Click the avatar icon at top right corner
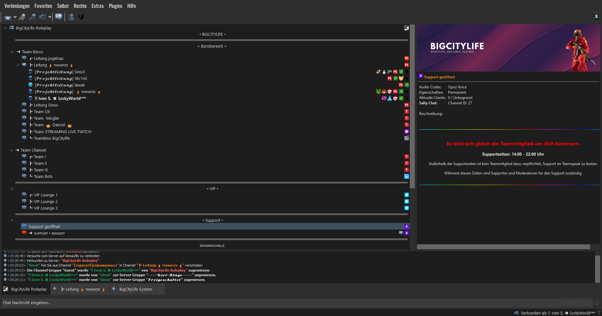Viewport: 602px width, 316px height. [x=596, y=17]
